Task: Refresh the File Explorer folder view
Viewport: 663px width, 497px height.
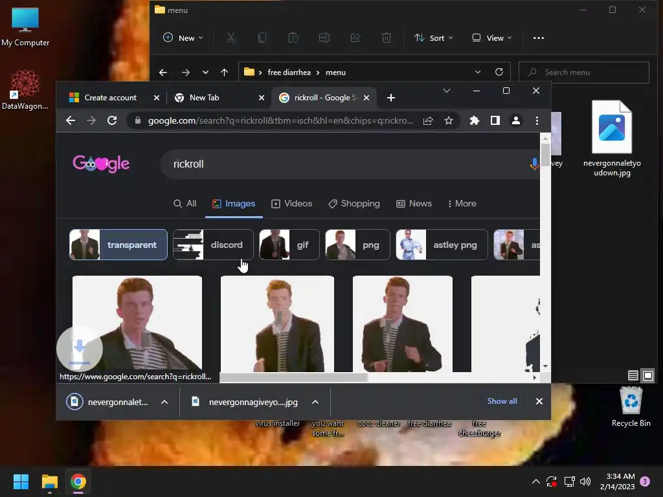Action: pyautogui.click(x=499, y=72)
